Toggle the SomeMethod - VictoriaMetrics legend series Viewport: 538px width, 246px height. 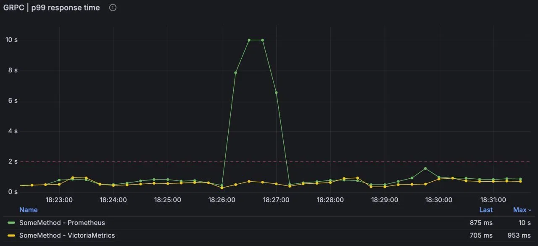tap(67, 235)
